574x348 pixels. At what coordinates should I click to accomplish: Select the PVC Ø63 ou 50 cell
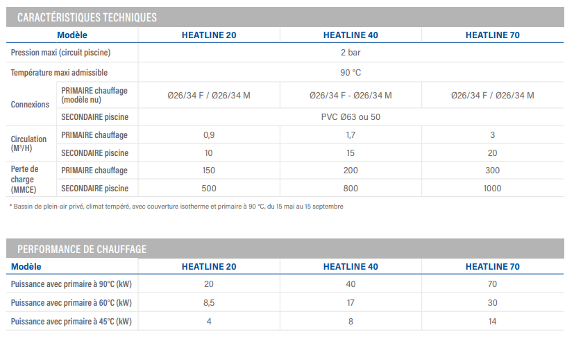(351, 116)
